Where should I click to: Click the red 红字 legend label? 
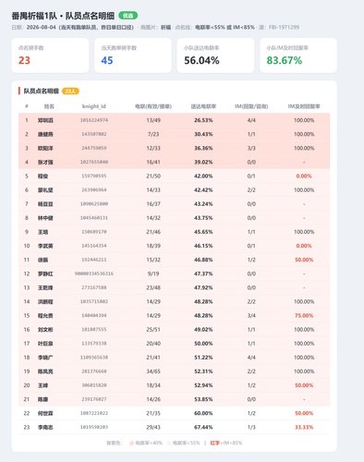215,444
